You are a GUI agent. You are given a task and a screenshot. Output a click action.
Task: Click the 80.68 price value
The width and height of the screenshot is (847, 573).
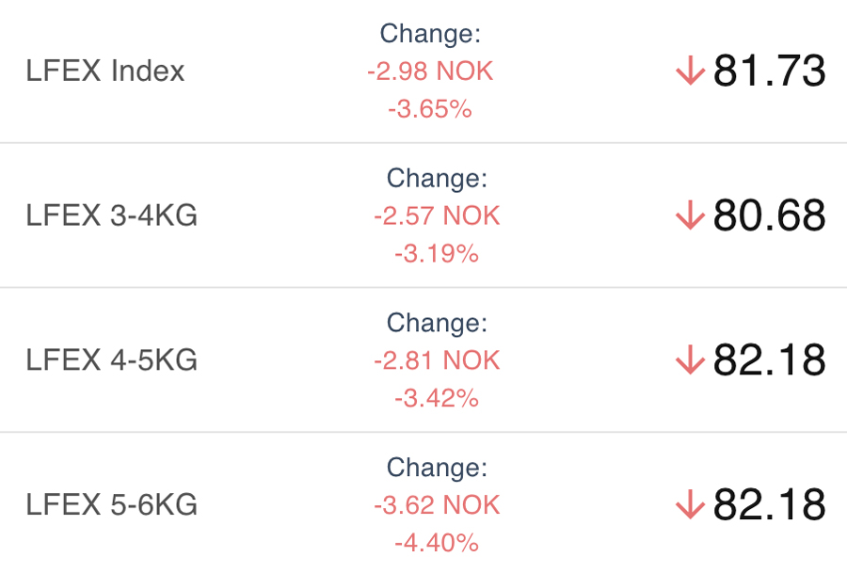pyautogui.click(x=769, y=216)
